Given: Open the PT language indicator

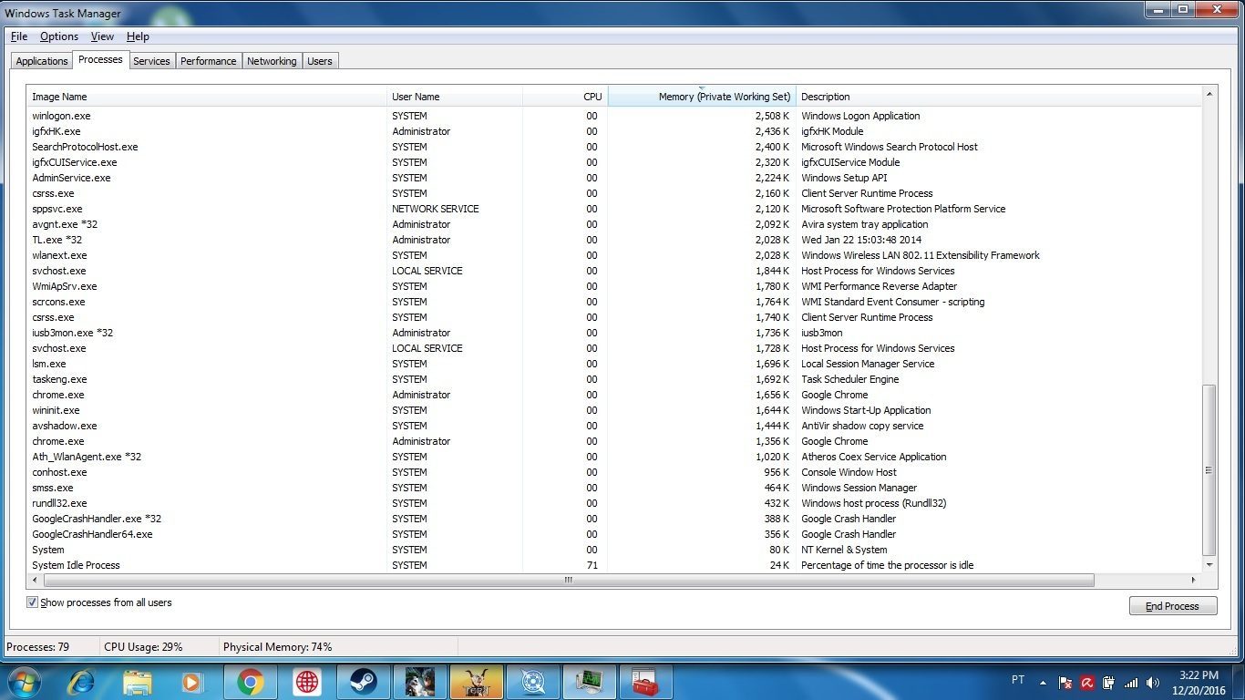Looking at the screenshot, I should [1018, 680].
